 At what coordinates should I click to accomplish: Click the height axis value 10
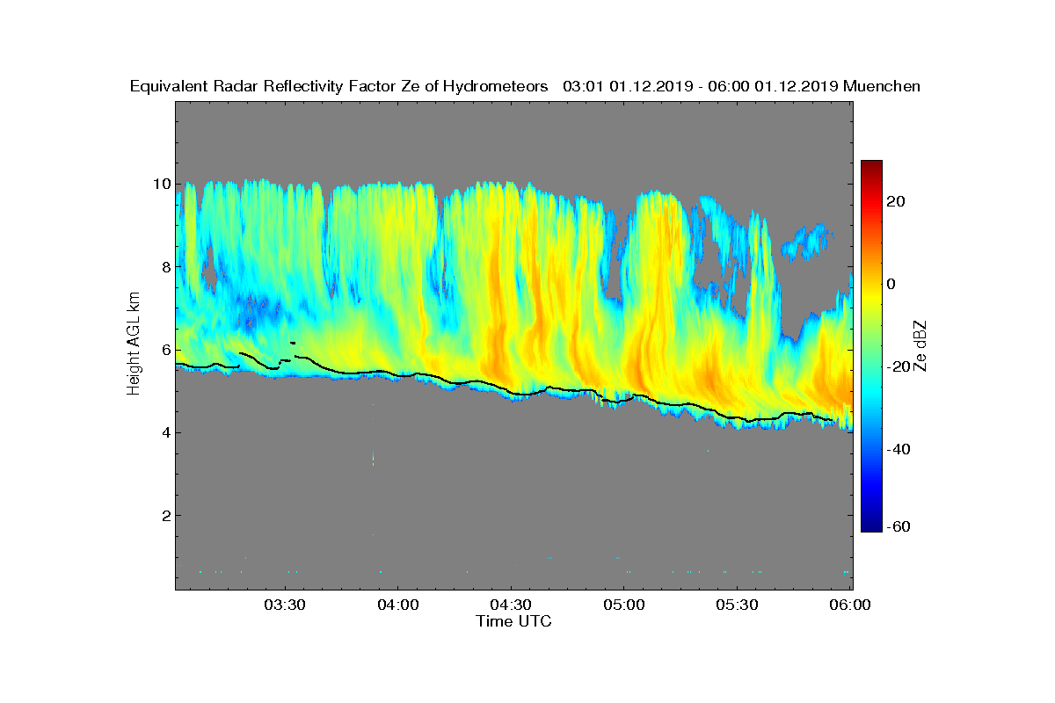pyautogui.click(x=160, y=184)
